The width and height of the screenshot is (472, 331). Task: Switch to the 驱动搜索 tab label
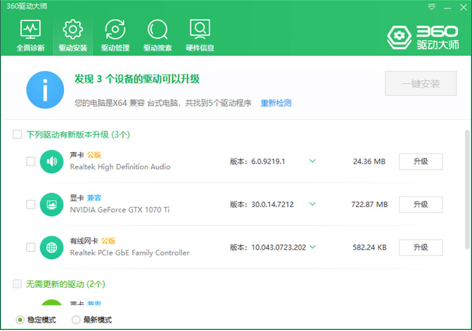158,48
